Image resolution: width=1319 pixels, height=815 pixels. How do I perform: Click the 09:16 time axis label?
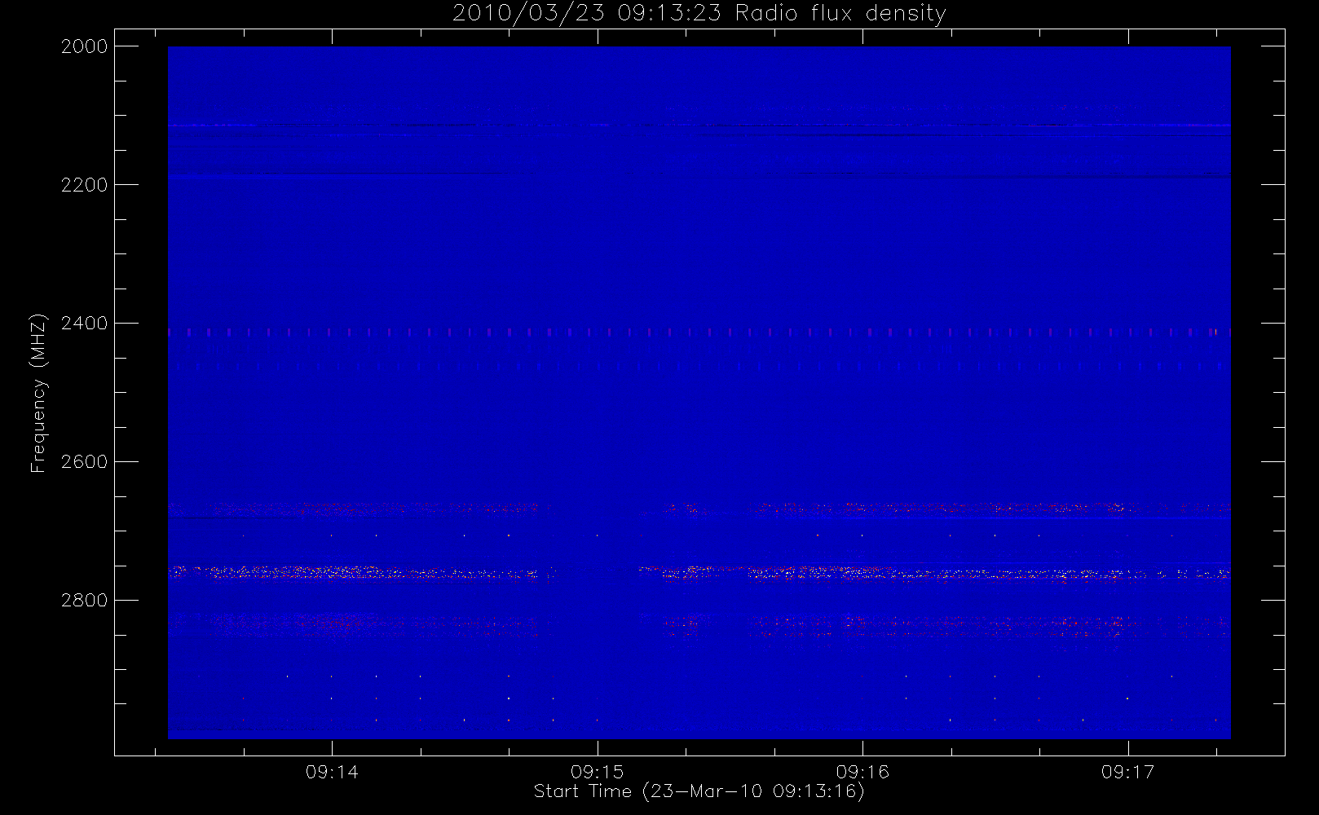(862, 772)
